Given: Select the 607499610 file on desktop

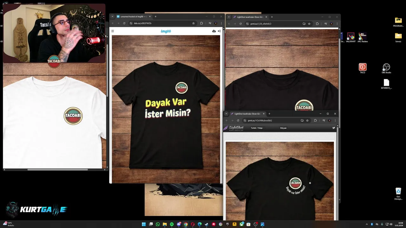Looking at the screenshot, I should pyautogui.click(x=386, y=84).
